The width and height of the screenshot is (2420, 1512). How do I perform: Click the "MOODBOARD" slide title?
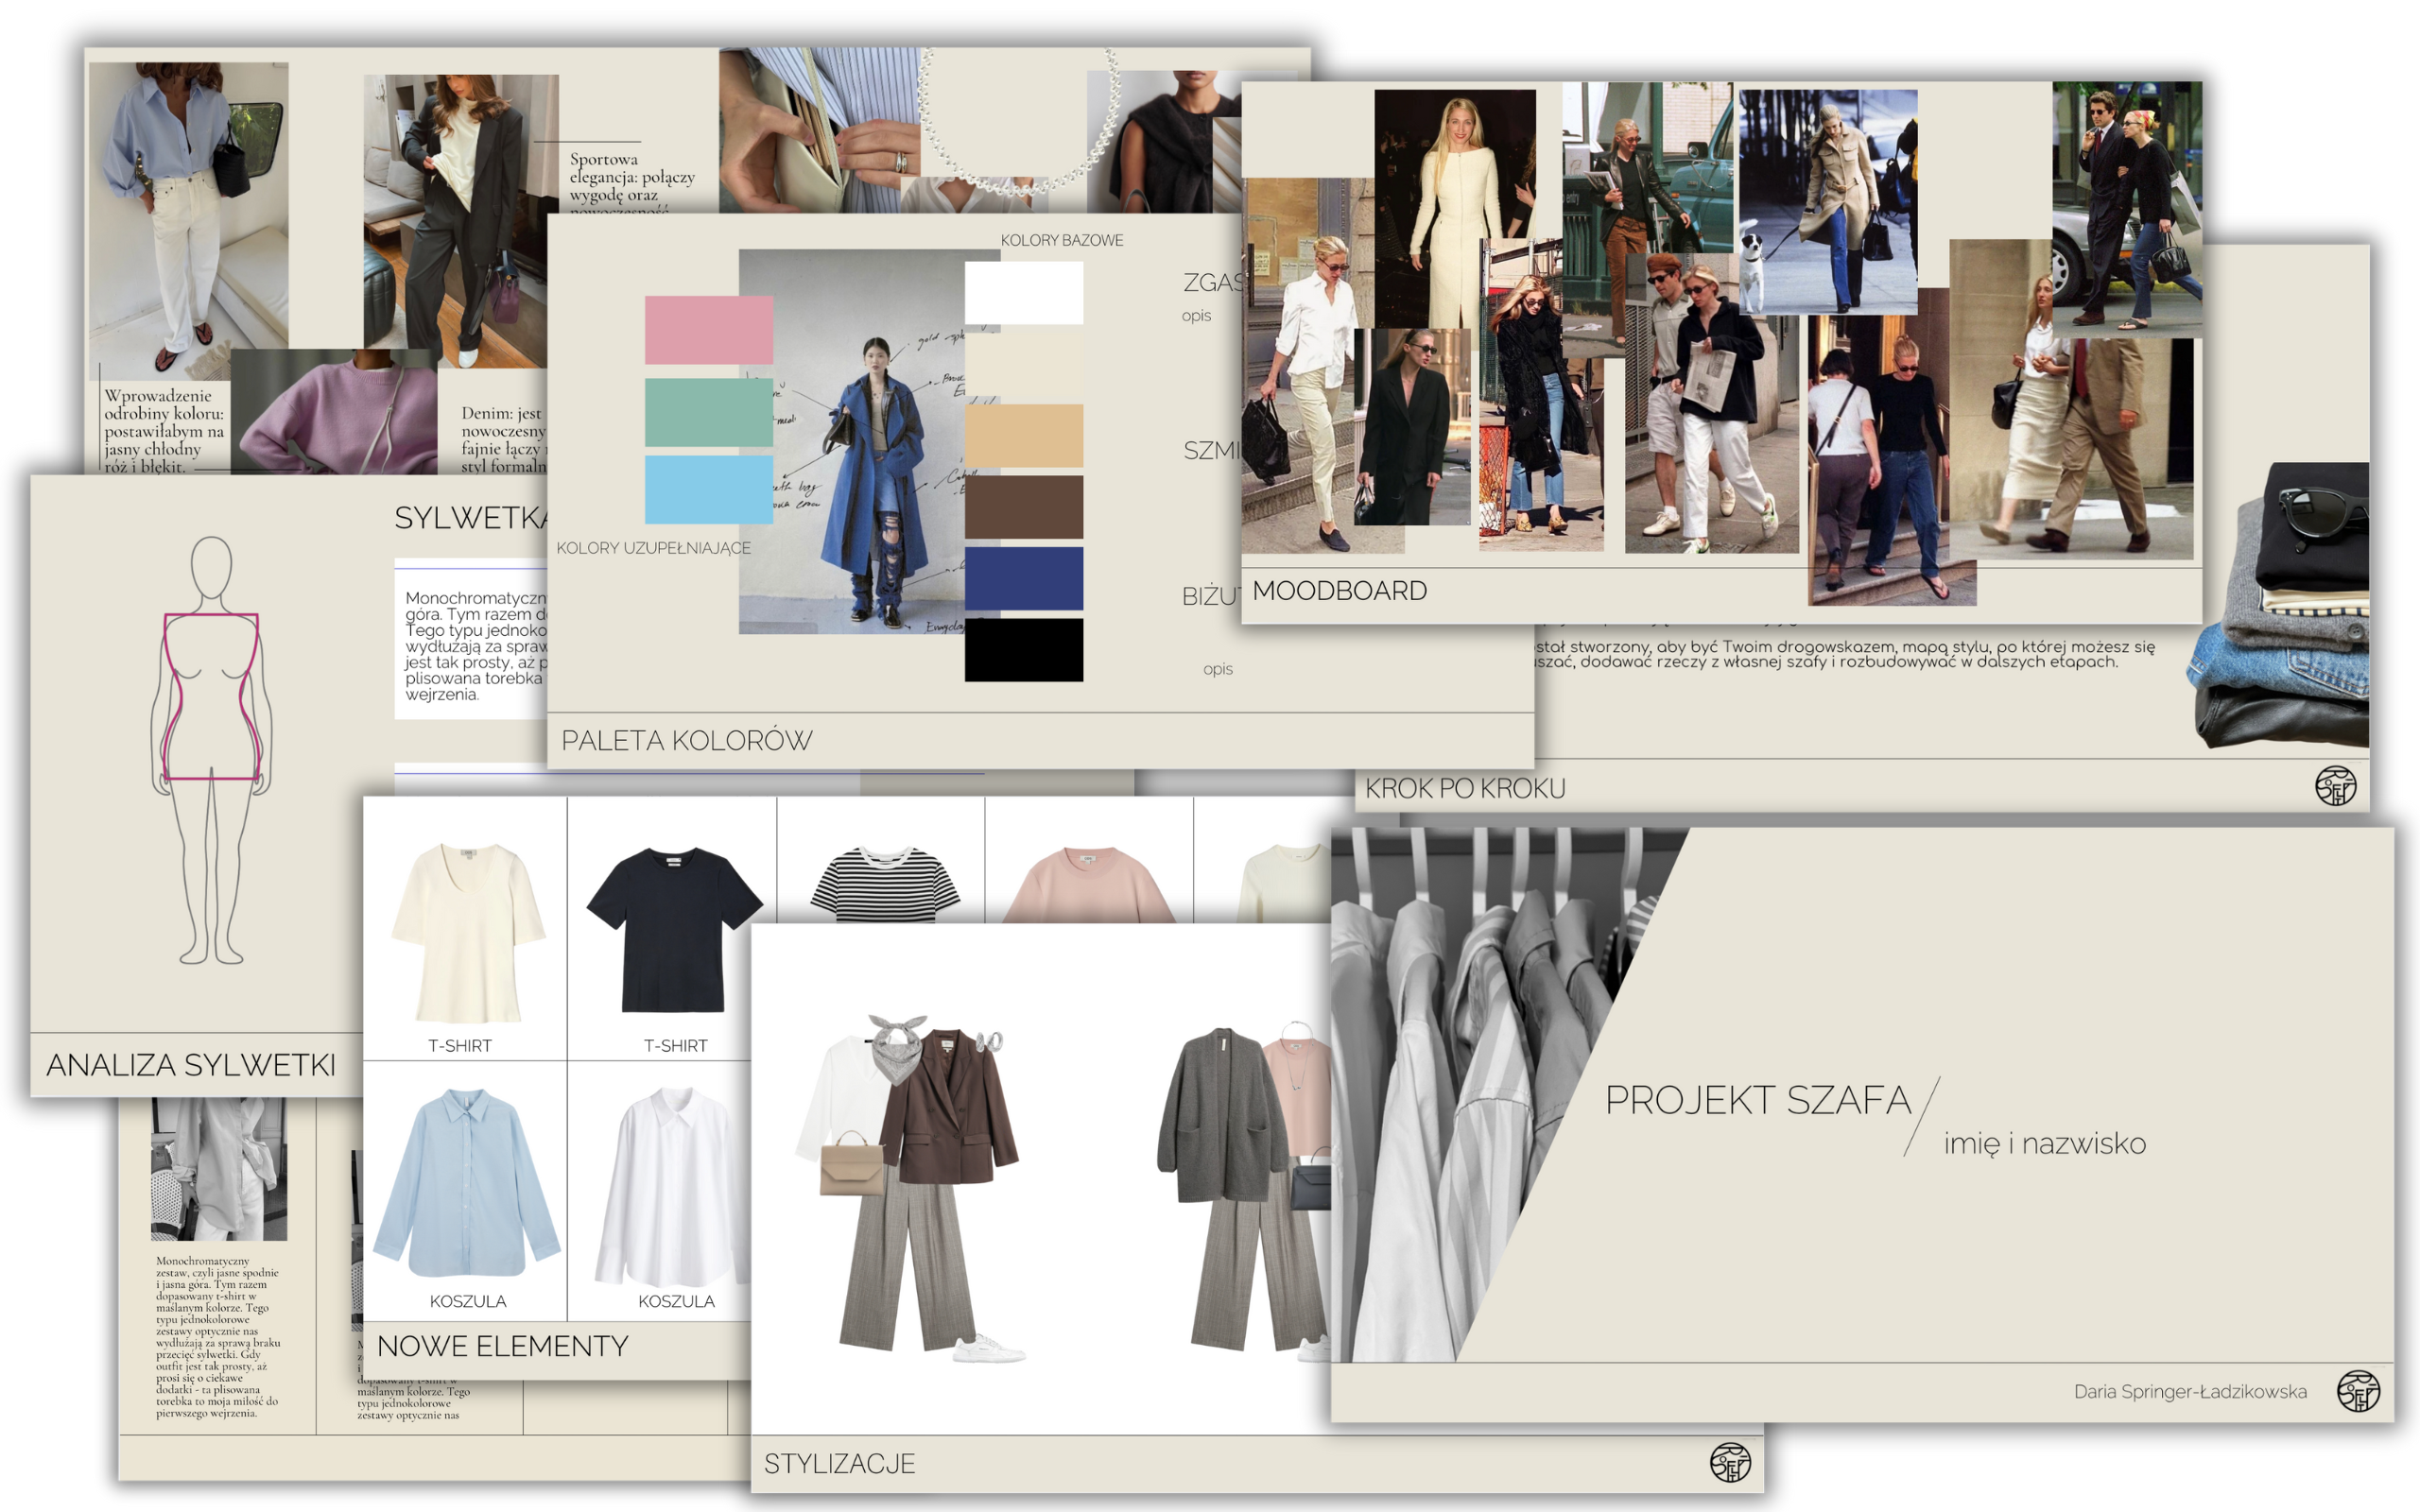1339,591
